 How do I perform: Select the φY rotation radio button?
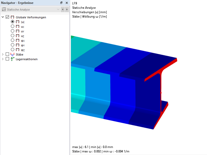12,45
